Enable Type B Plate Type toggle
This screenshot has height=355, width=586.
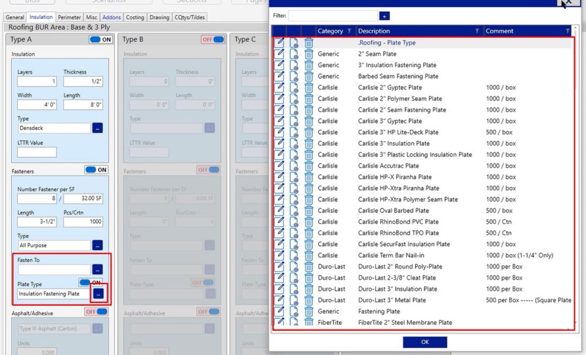tap(203, 282)
